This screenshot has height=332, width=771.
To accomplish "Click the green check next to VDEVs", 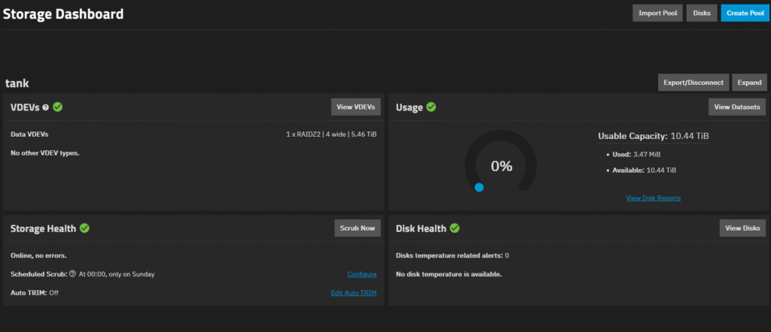I will [x=58, y=107].
